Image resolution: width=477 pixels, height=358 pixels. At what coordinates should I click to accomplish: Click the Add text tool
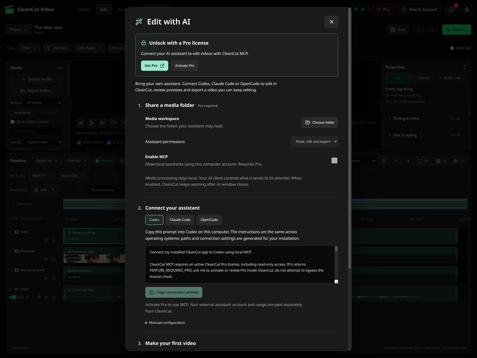(57, 48)
